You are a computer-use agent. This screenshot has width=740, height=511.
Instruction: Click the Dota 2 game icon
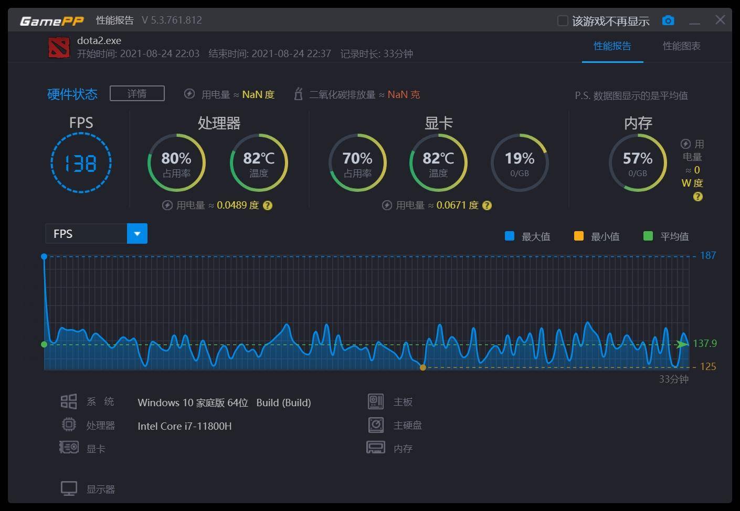click(59, 47)
